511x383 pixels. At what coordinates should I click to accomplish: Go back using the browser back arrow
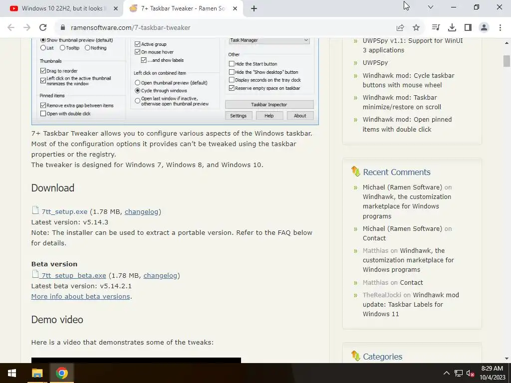coord(11,27)
